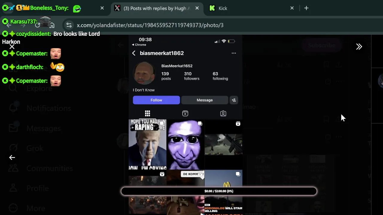Open the purple face post thumbnail

coord(185,145)
